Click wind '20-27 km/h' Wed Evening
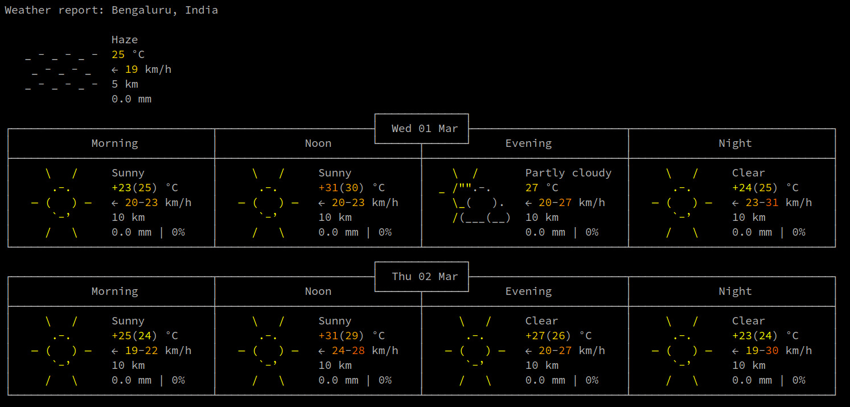Image resolution: width=850 pixels, height=407 pixels. [572, 203]
